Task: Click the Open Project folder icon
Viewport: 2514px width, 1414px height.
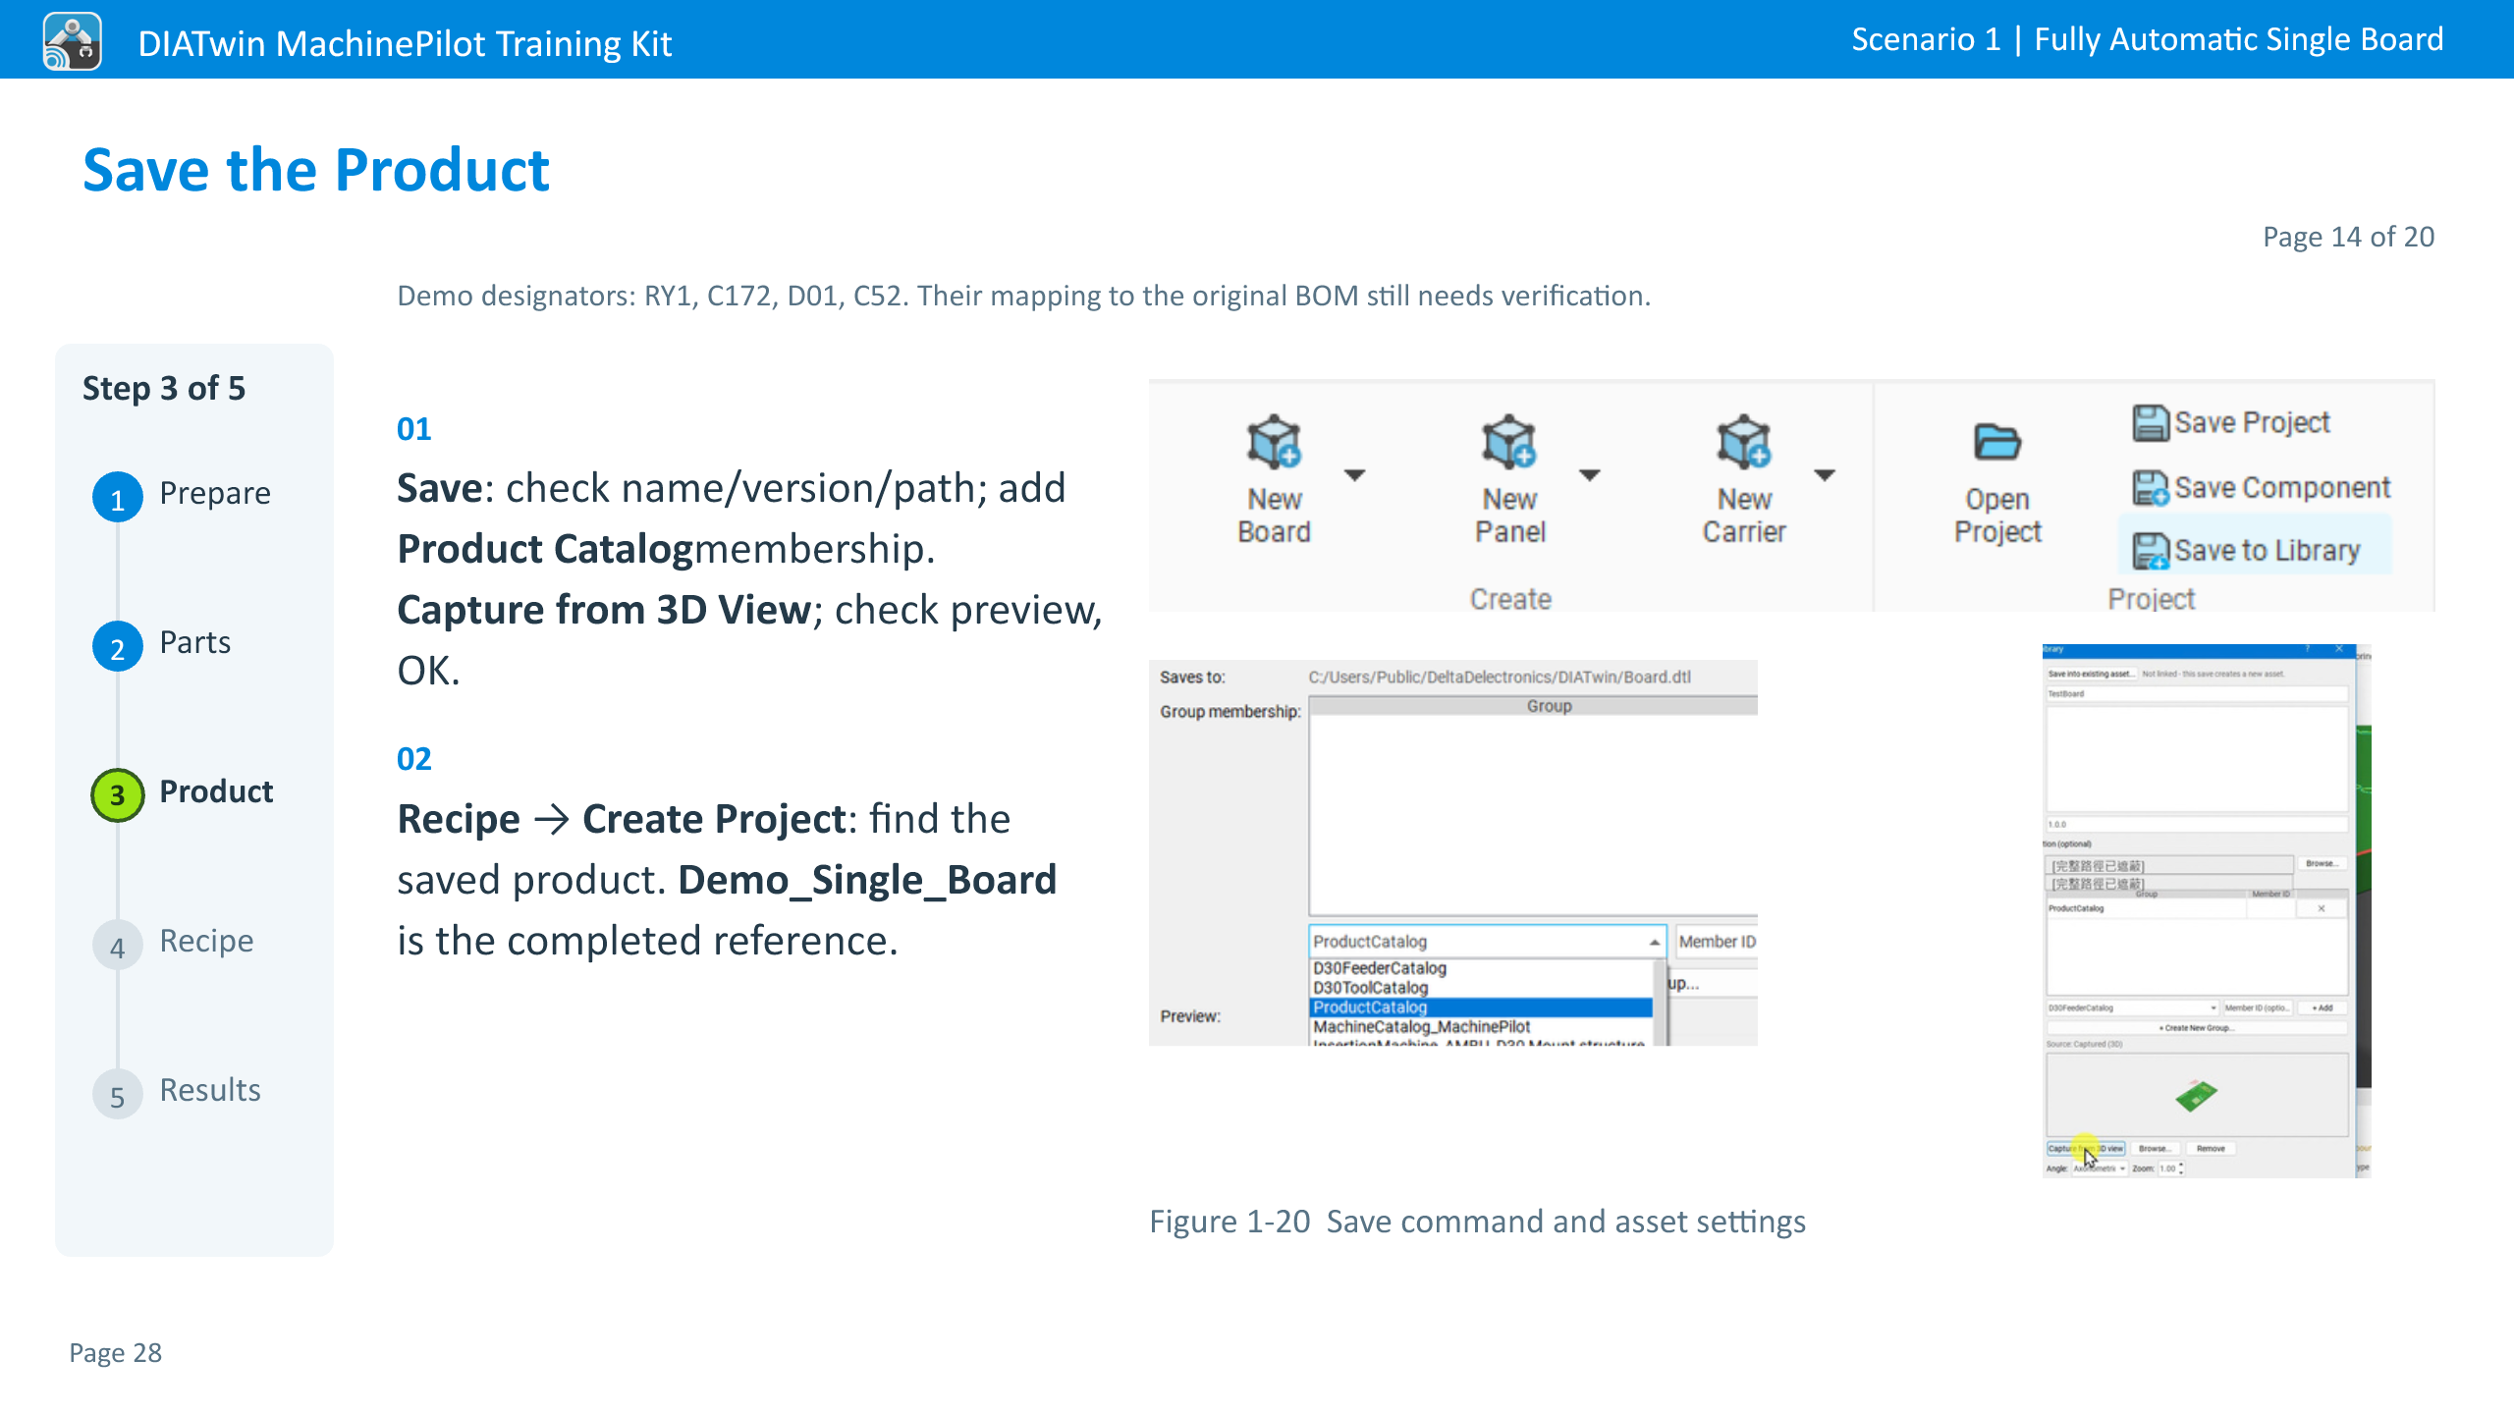Action: click(x=1997, y=443)
